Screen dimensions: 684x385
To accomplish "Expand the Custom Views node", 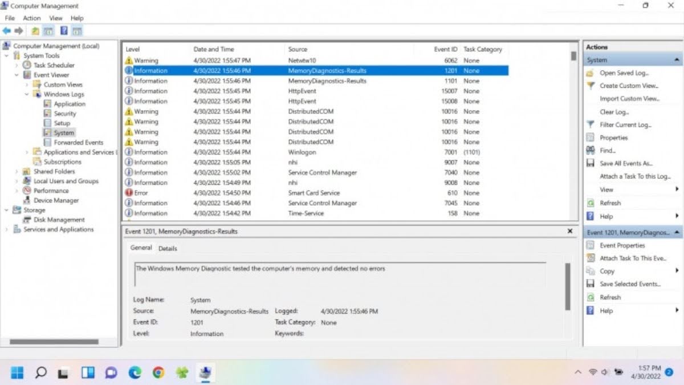I will pos(27,84).
